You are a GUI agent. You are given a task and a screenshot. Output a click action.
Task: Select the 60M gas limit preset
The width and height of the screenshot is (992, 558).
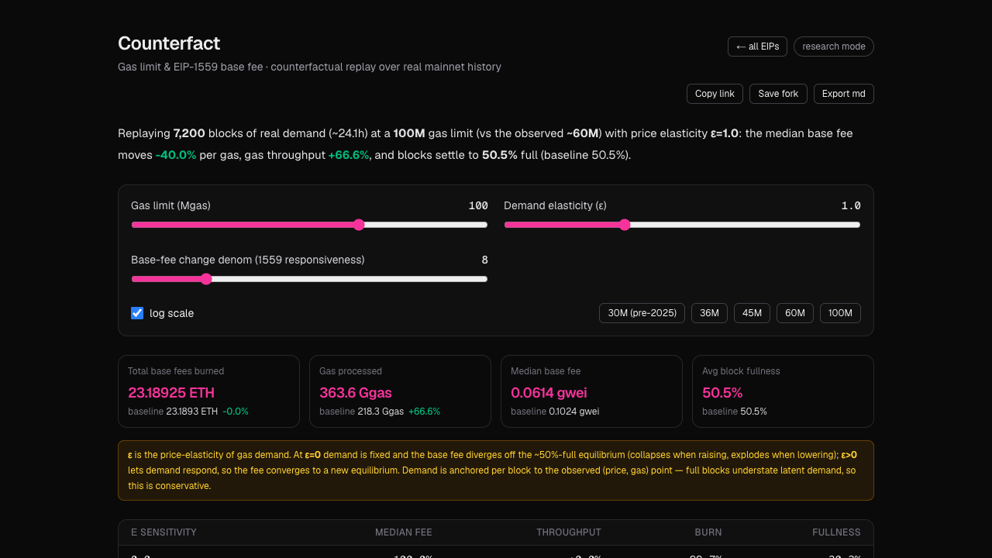tap(794, 313)
